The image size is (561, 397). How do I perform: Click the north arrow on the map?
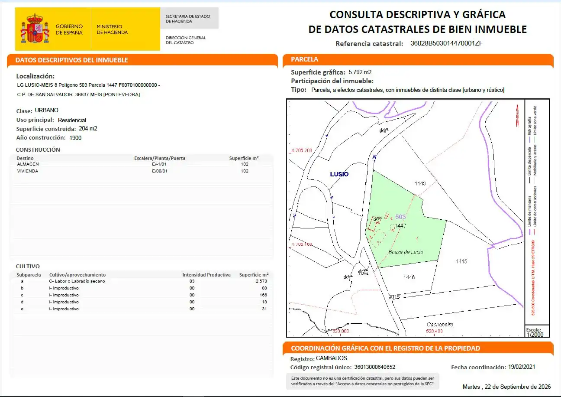tap(517, 116)
